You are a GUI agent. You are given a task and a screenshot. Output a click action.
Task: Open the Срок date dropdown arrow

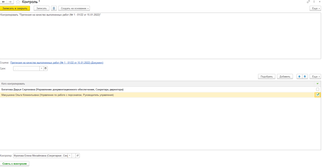coord(41,68)
